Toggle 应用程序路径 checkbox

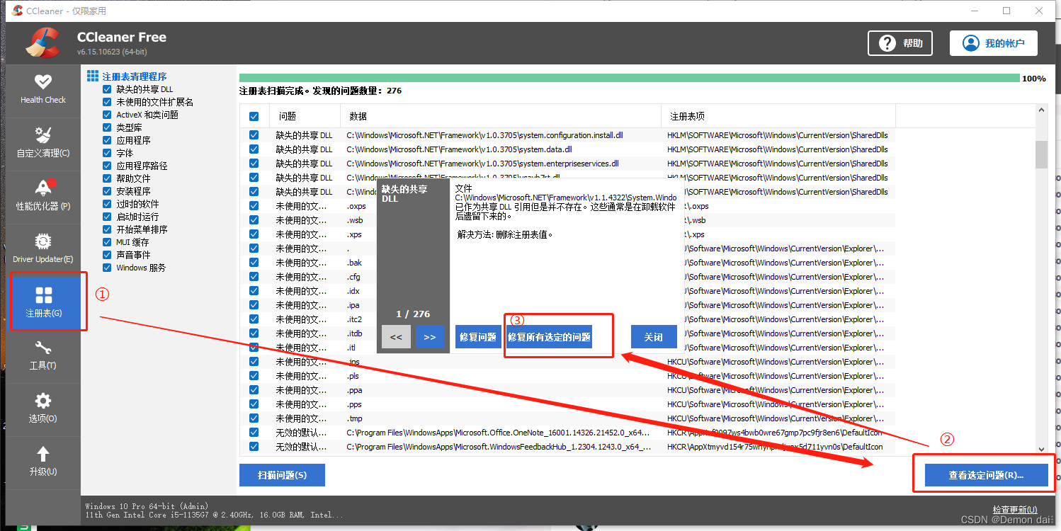pyautogui.click(x=107, y=166)
